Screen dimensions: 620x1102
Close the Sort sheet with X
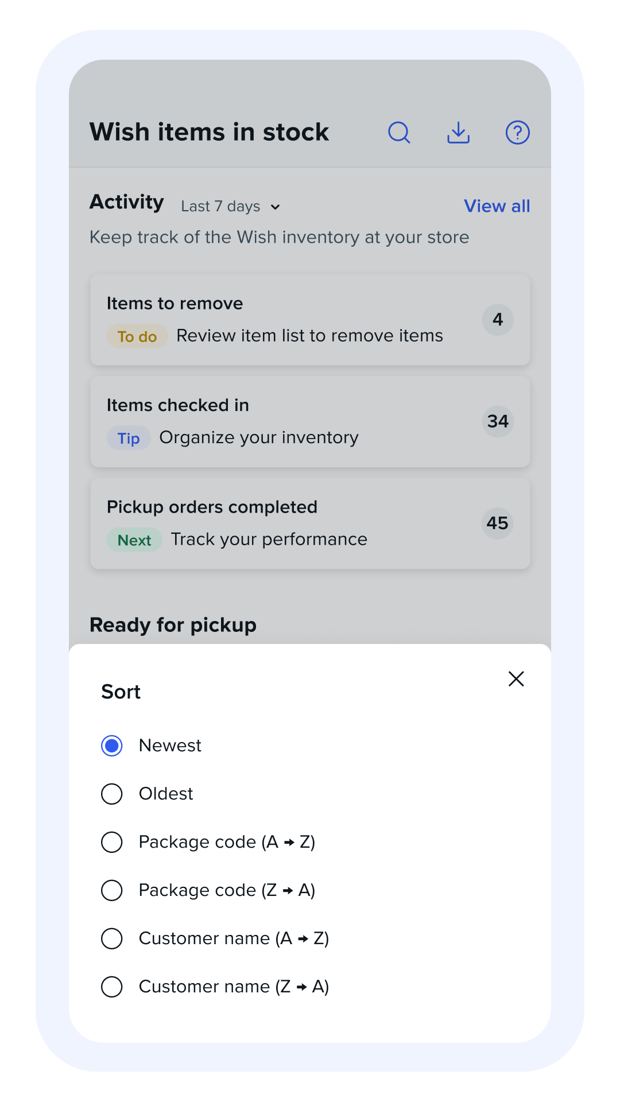(x=516, y=679)
